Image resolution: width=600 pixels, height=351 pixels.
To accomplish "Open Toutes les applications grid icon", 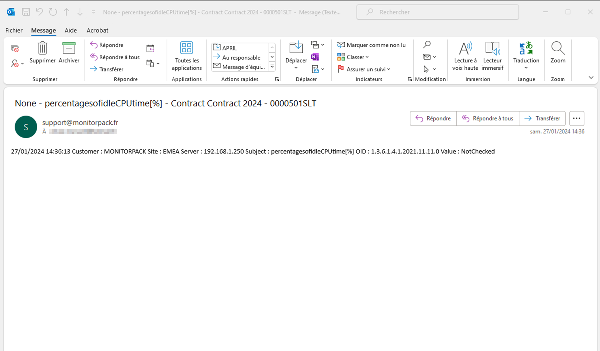I will (x=187, y=49).
